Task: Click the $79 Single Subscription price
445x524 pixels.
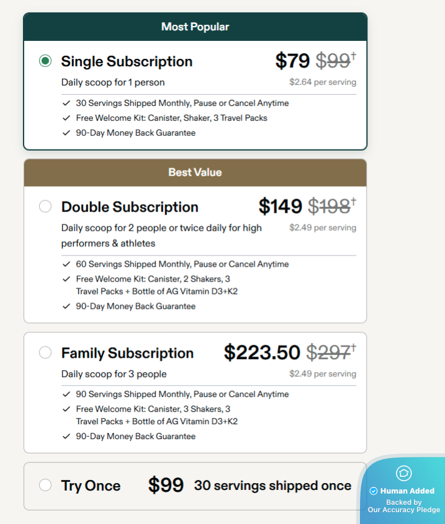Action: 292,61
